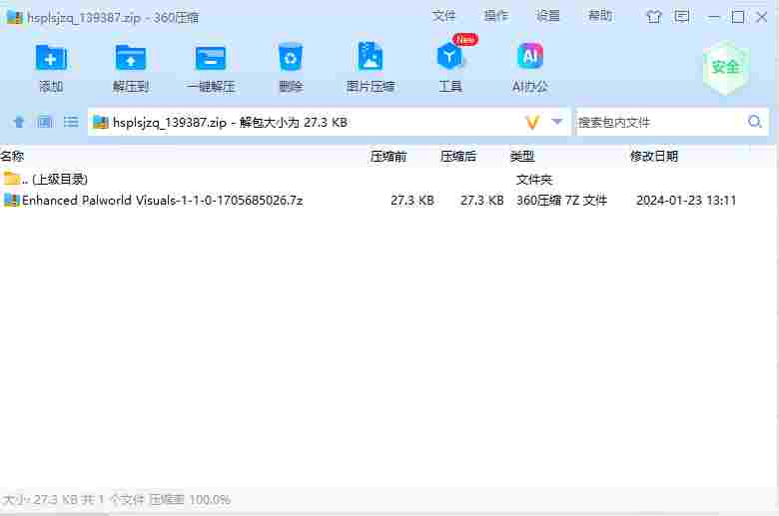Click the 2024-01-23 13:11 date cell
The height and width of the screenshot is (516, 779).
click(x=685, y=201)
